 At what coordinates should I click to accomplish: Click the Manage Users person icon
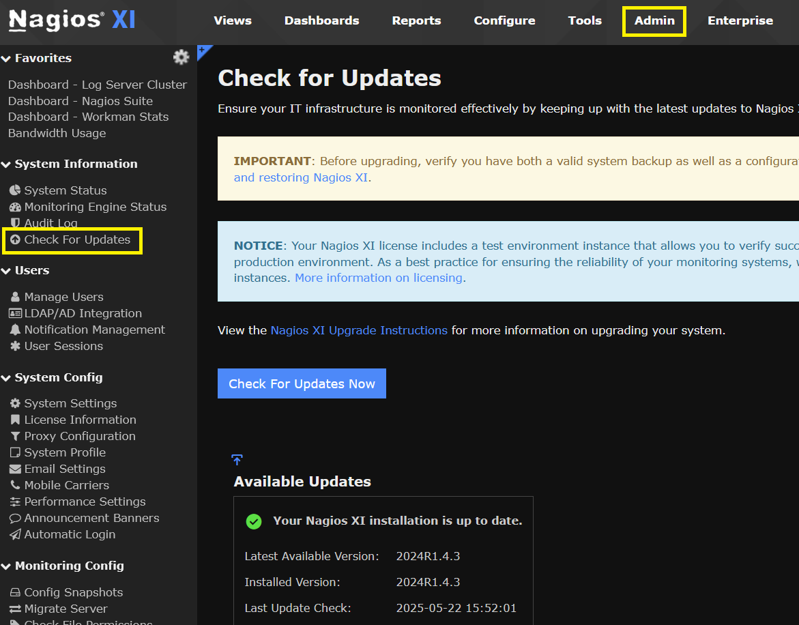[15, 297]
